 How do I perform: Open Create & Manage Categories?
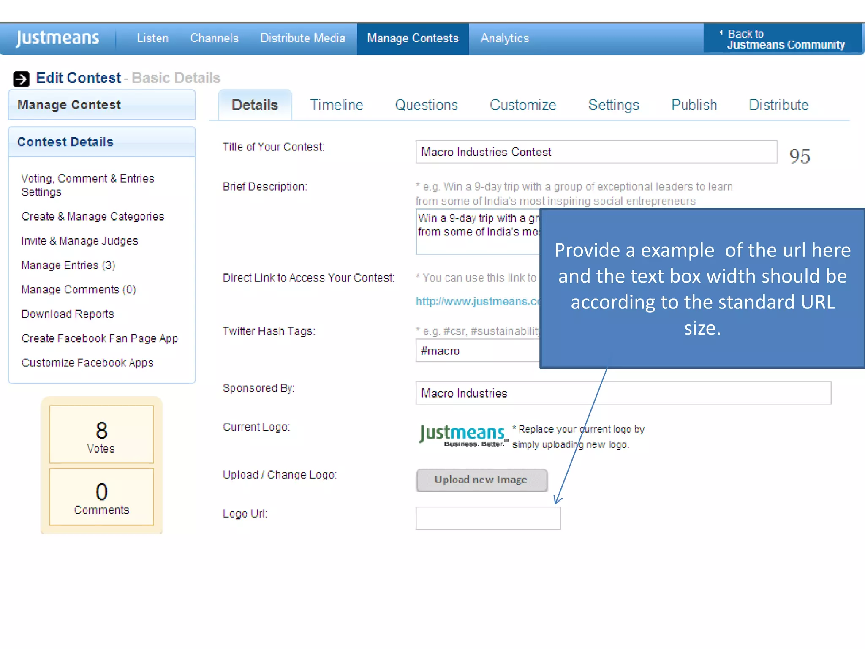(93, 216)
